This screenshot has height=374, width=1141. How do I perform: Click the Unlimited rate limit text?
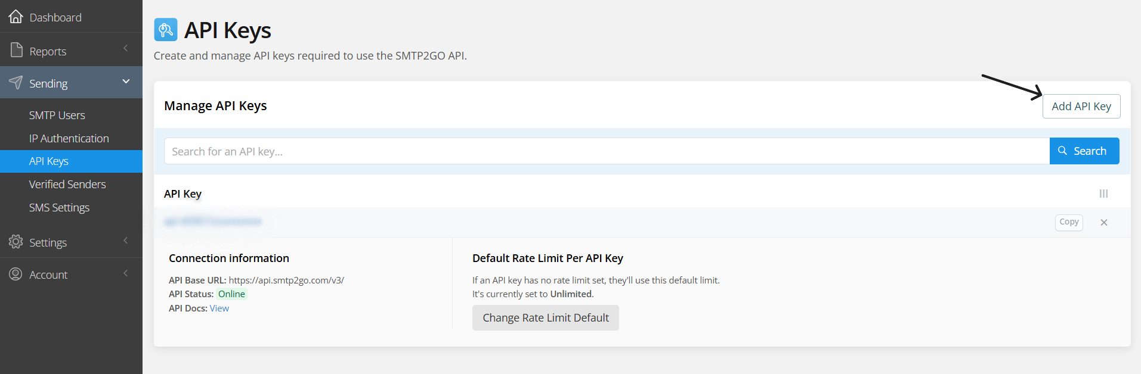pos(571,294)
